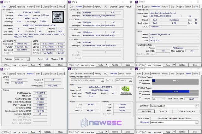Open the About tab in the Bench window
This screenshot has width=202, height=134.
tap(196, 73)
